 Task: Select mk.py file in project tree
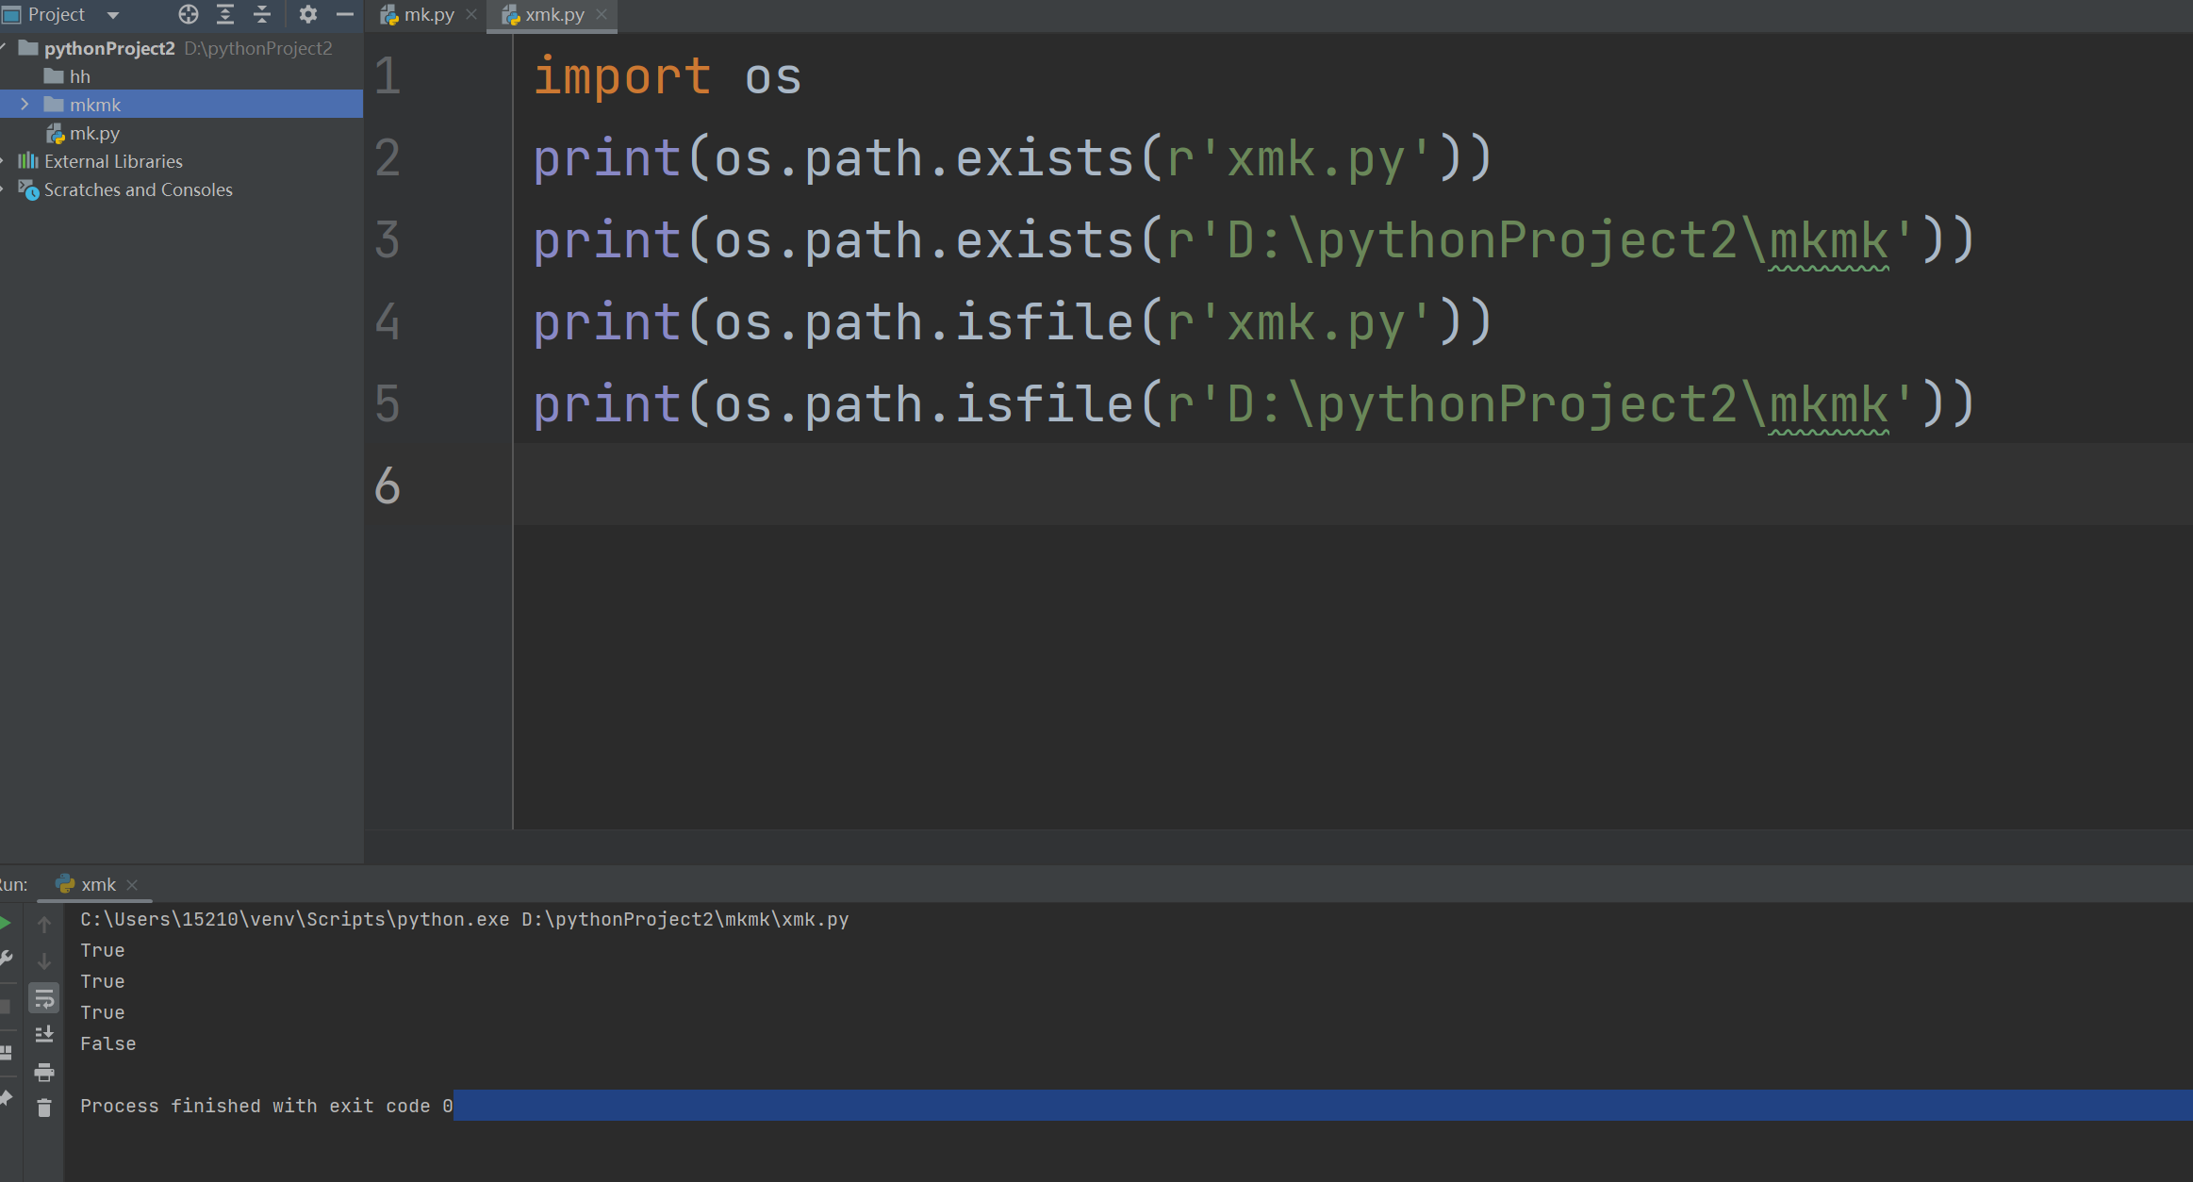point(94,133)
